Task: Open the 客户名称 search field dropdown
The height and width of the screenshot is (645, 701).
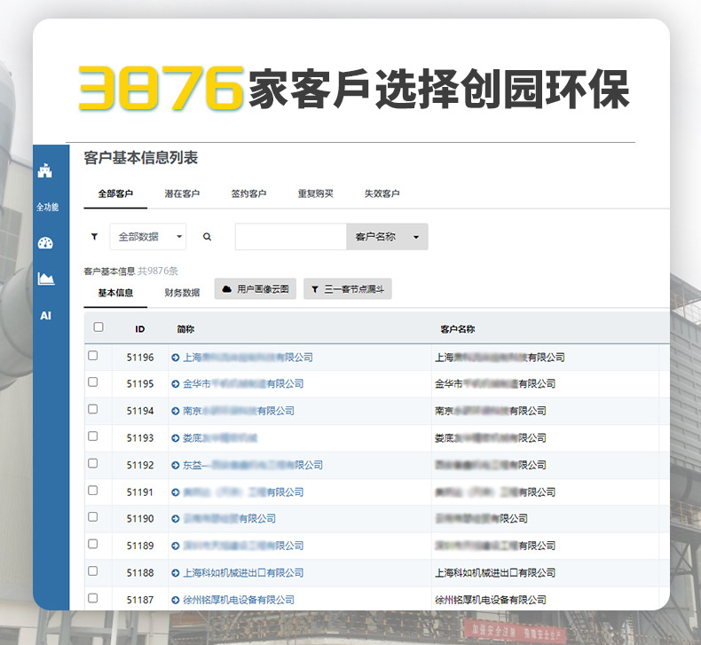Action: (387, 237)
